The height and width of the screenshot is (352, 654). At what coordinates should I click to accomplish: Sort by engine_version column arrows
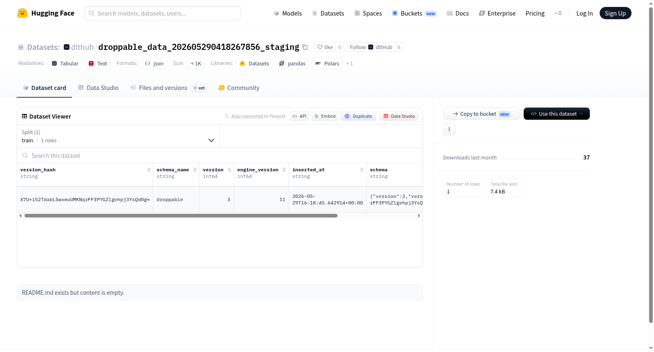(x=284, y=170)
